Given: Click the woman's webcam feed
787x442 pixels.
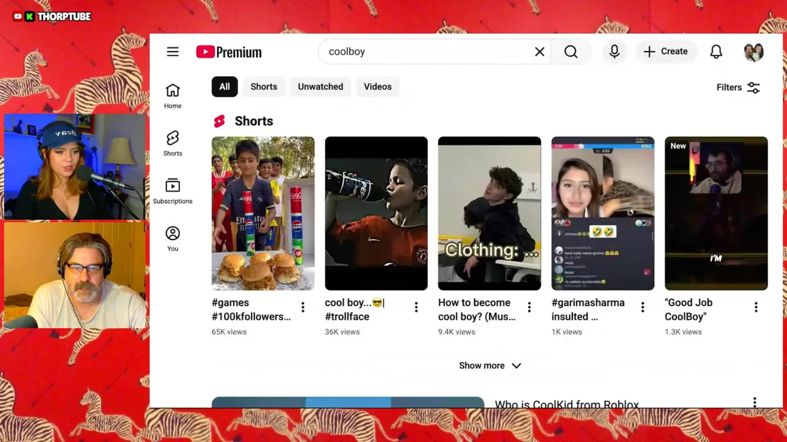Looking at the screenshot, I should [75, 166].
